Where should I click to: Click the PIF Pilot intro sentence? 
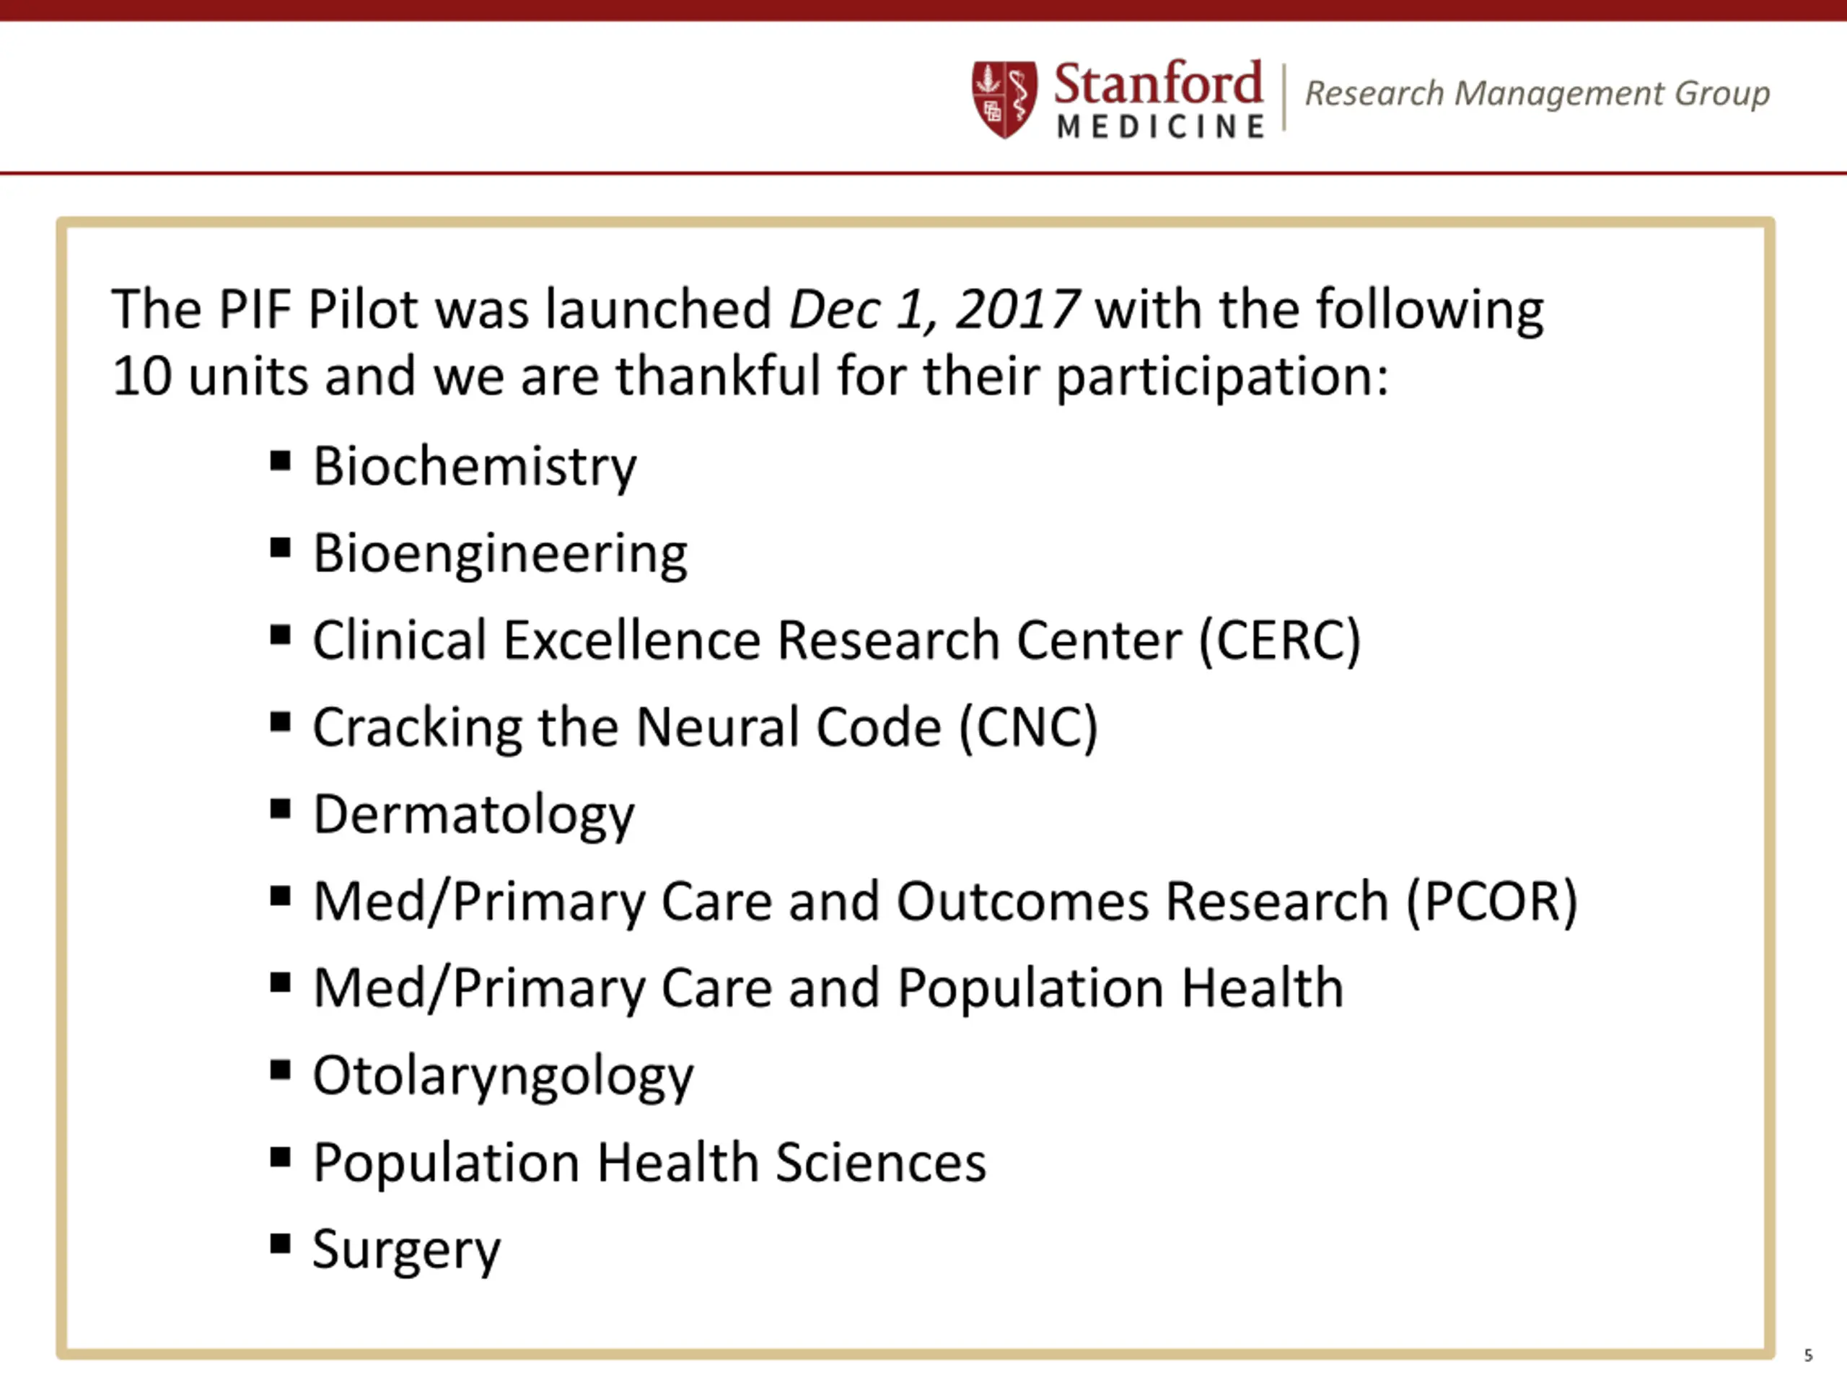pyautogui.click(x=828, y=343)
